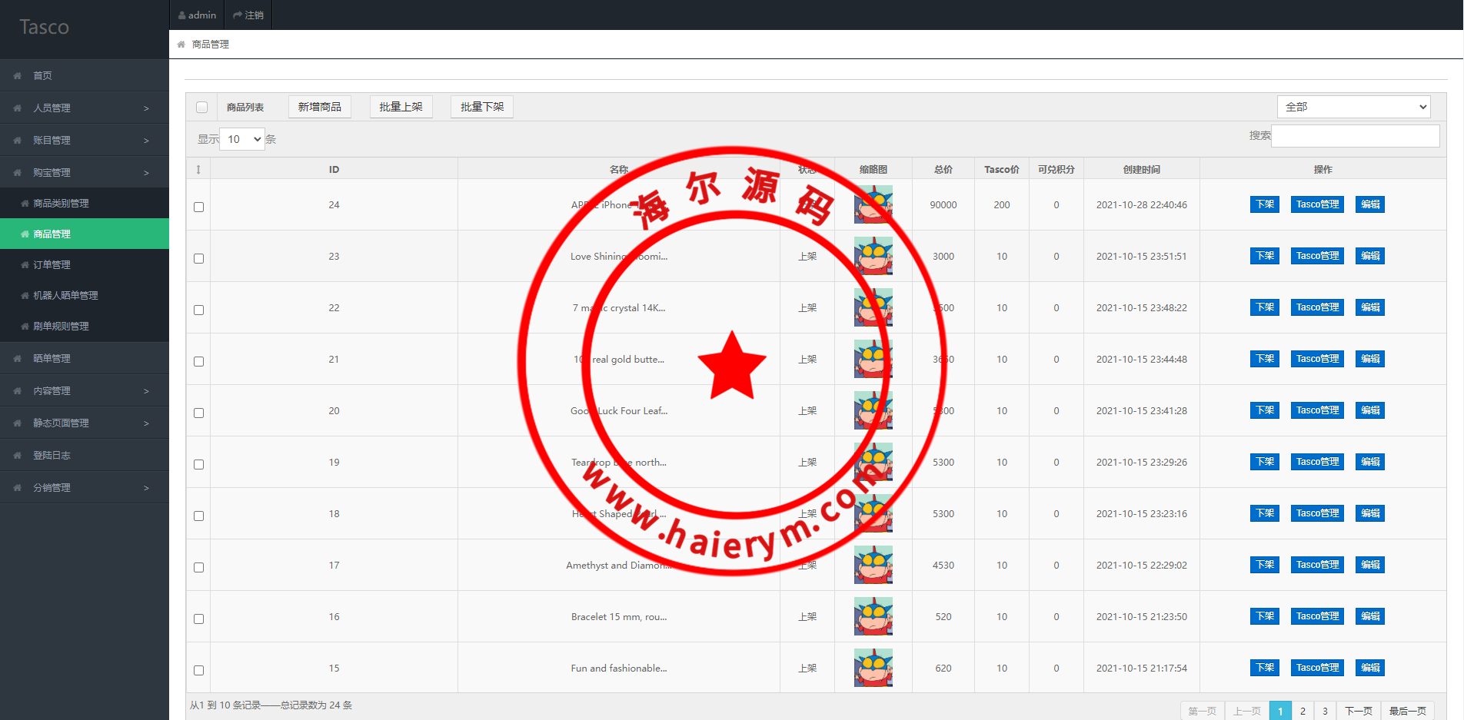Click the 注销 logout arrow icon
This screenshot has width=1464, height=720.
click(238, 15)
